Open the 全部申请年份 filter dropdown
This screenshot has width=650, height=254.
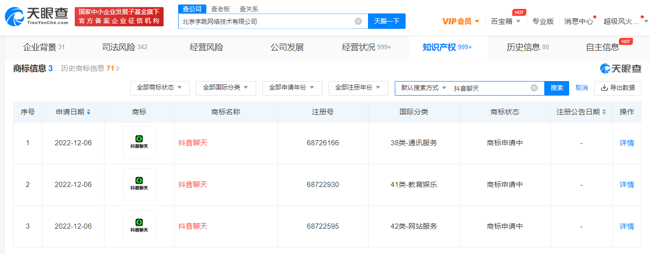tap(292, 88)
